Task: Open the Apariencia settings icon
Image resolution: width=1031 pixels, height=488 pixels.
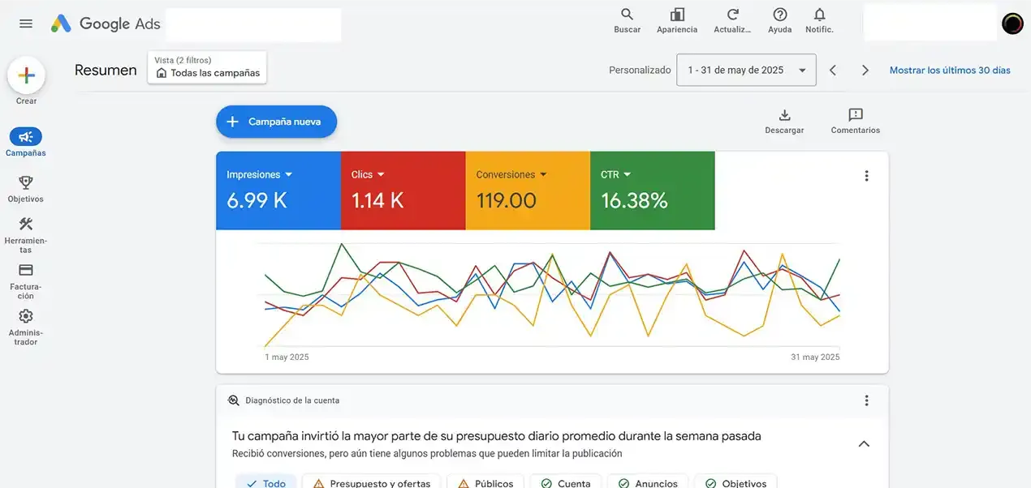Action: pos(677,15)
